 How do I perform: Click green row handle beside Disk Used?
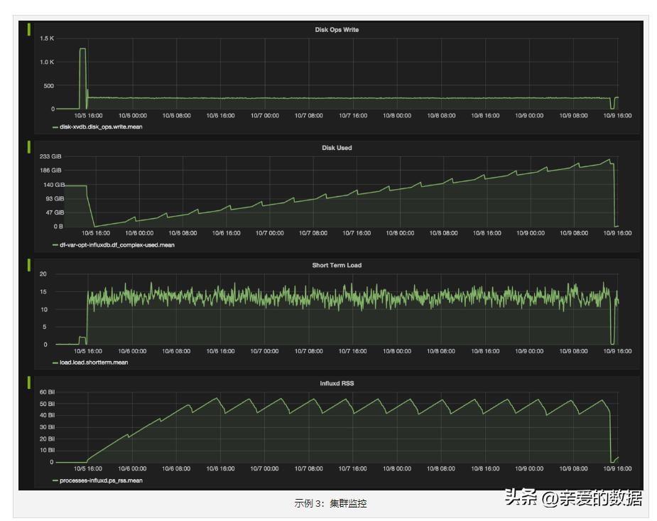click(29, 147)
